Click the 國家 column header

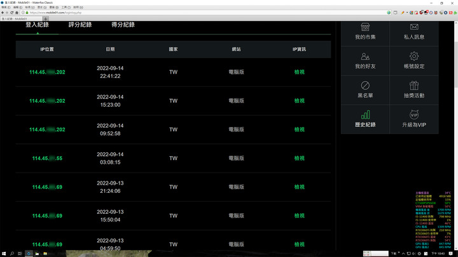pos(173,49)
